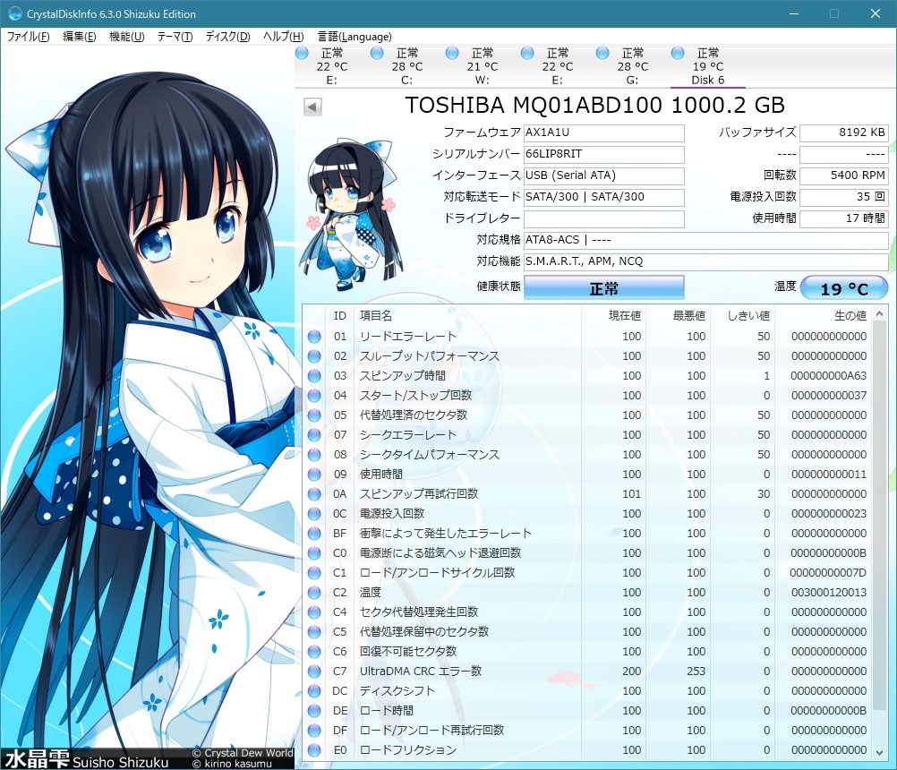897x770 pixels.
Task: Click status orb for 05 代替処理済のセクタ数
Action: tap(314, 415)
